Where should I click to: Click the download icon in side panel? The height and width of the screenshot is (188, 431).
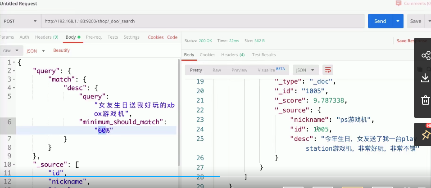(x=425, y=78)
